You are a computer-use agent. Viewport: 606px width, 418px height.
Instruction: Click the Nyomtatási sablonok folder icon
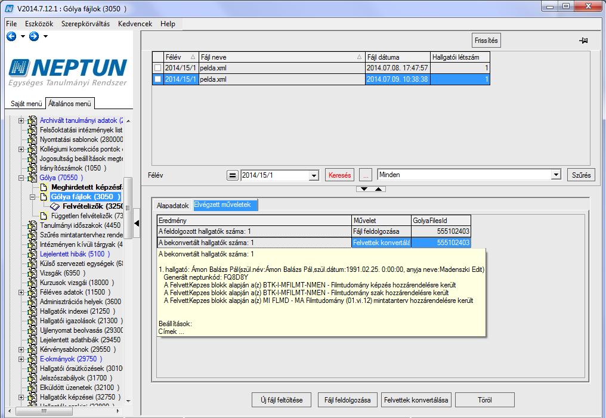pos(32,140)
